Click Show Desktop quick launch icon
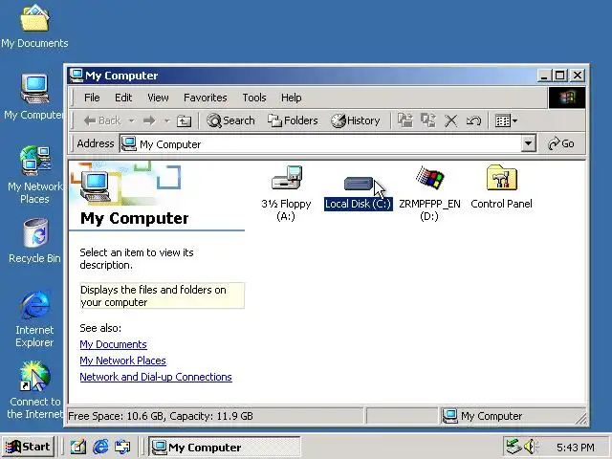Screen dimensions: 612x459 [78, 447]
